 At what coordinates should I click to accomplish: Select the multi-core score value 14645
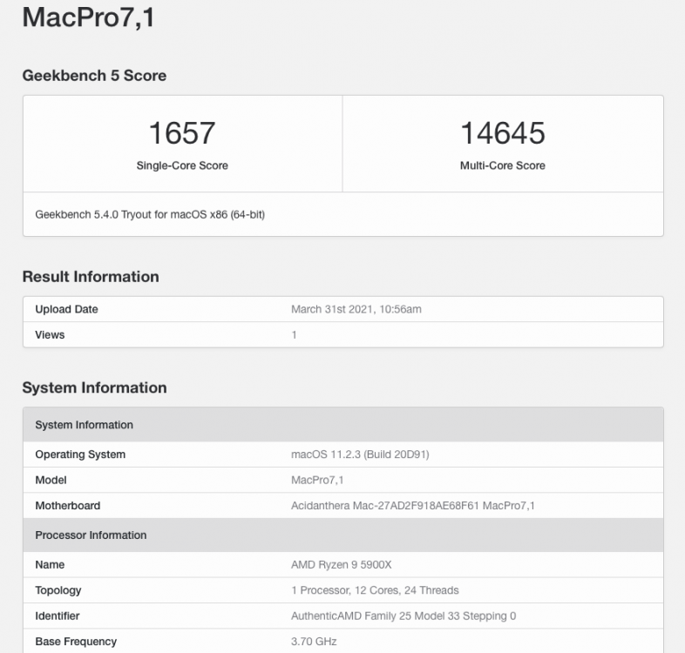[503, 132]
